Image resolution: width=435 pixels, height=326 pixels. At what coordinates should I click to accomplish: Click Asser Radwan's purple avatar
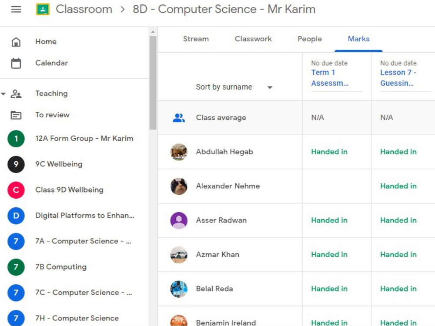point(179,220)
